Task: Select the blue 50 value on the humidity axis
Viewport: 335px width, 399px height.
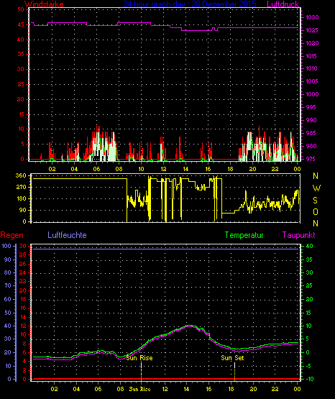Action: point(8,313)
